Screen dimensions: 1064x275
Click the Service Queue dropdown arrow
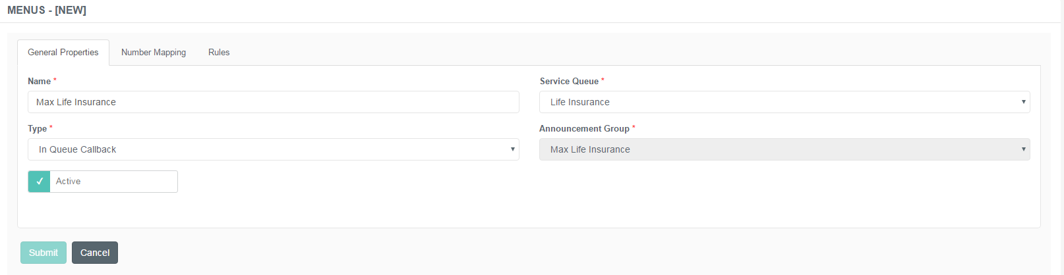(x=1023, y=102)
